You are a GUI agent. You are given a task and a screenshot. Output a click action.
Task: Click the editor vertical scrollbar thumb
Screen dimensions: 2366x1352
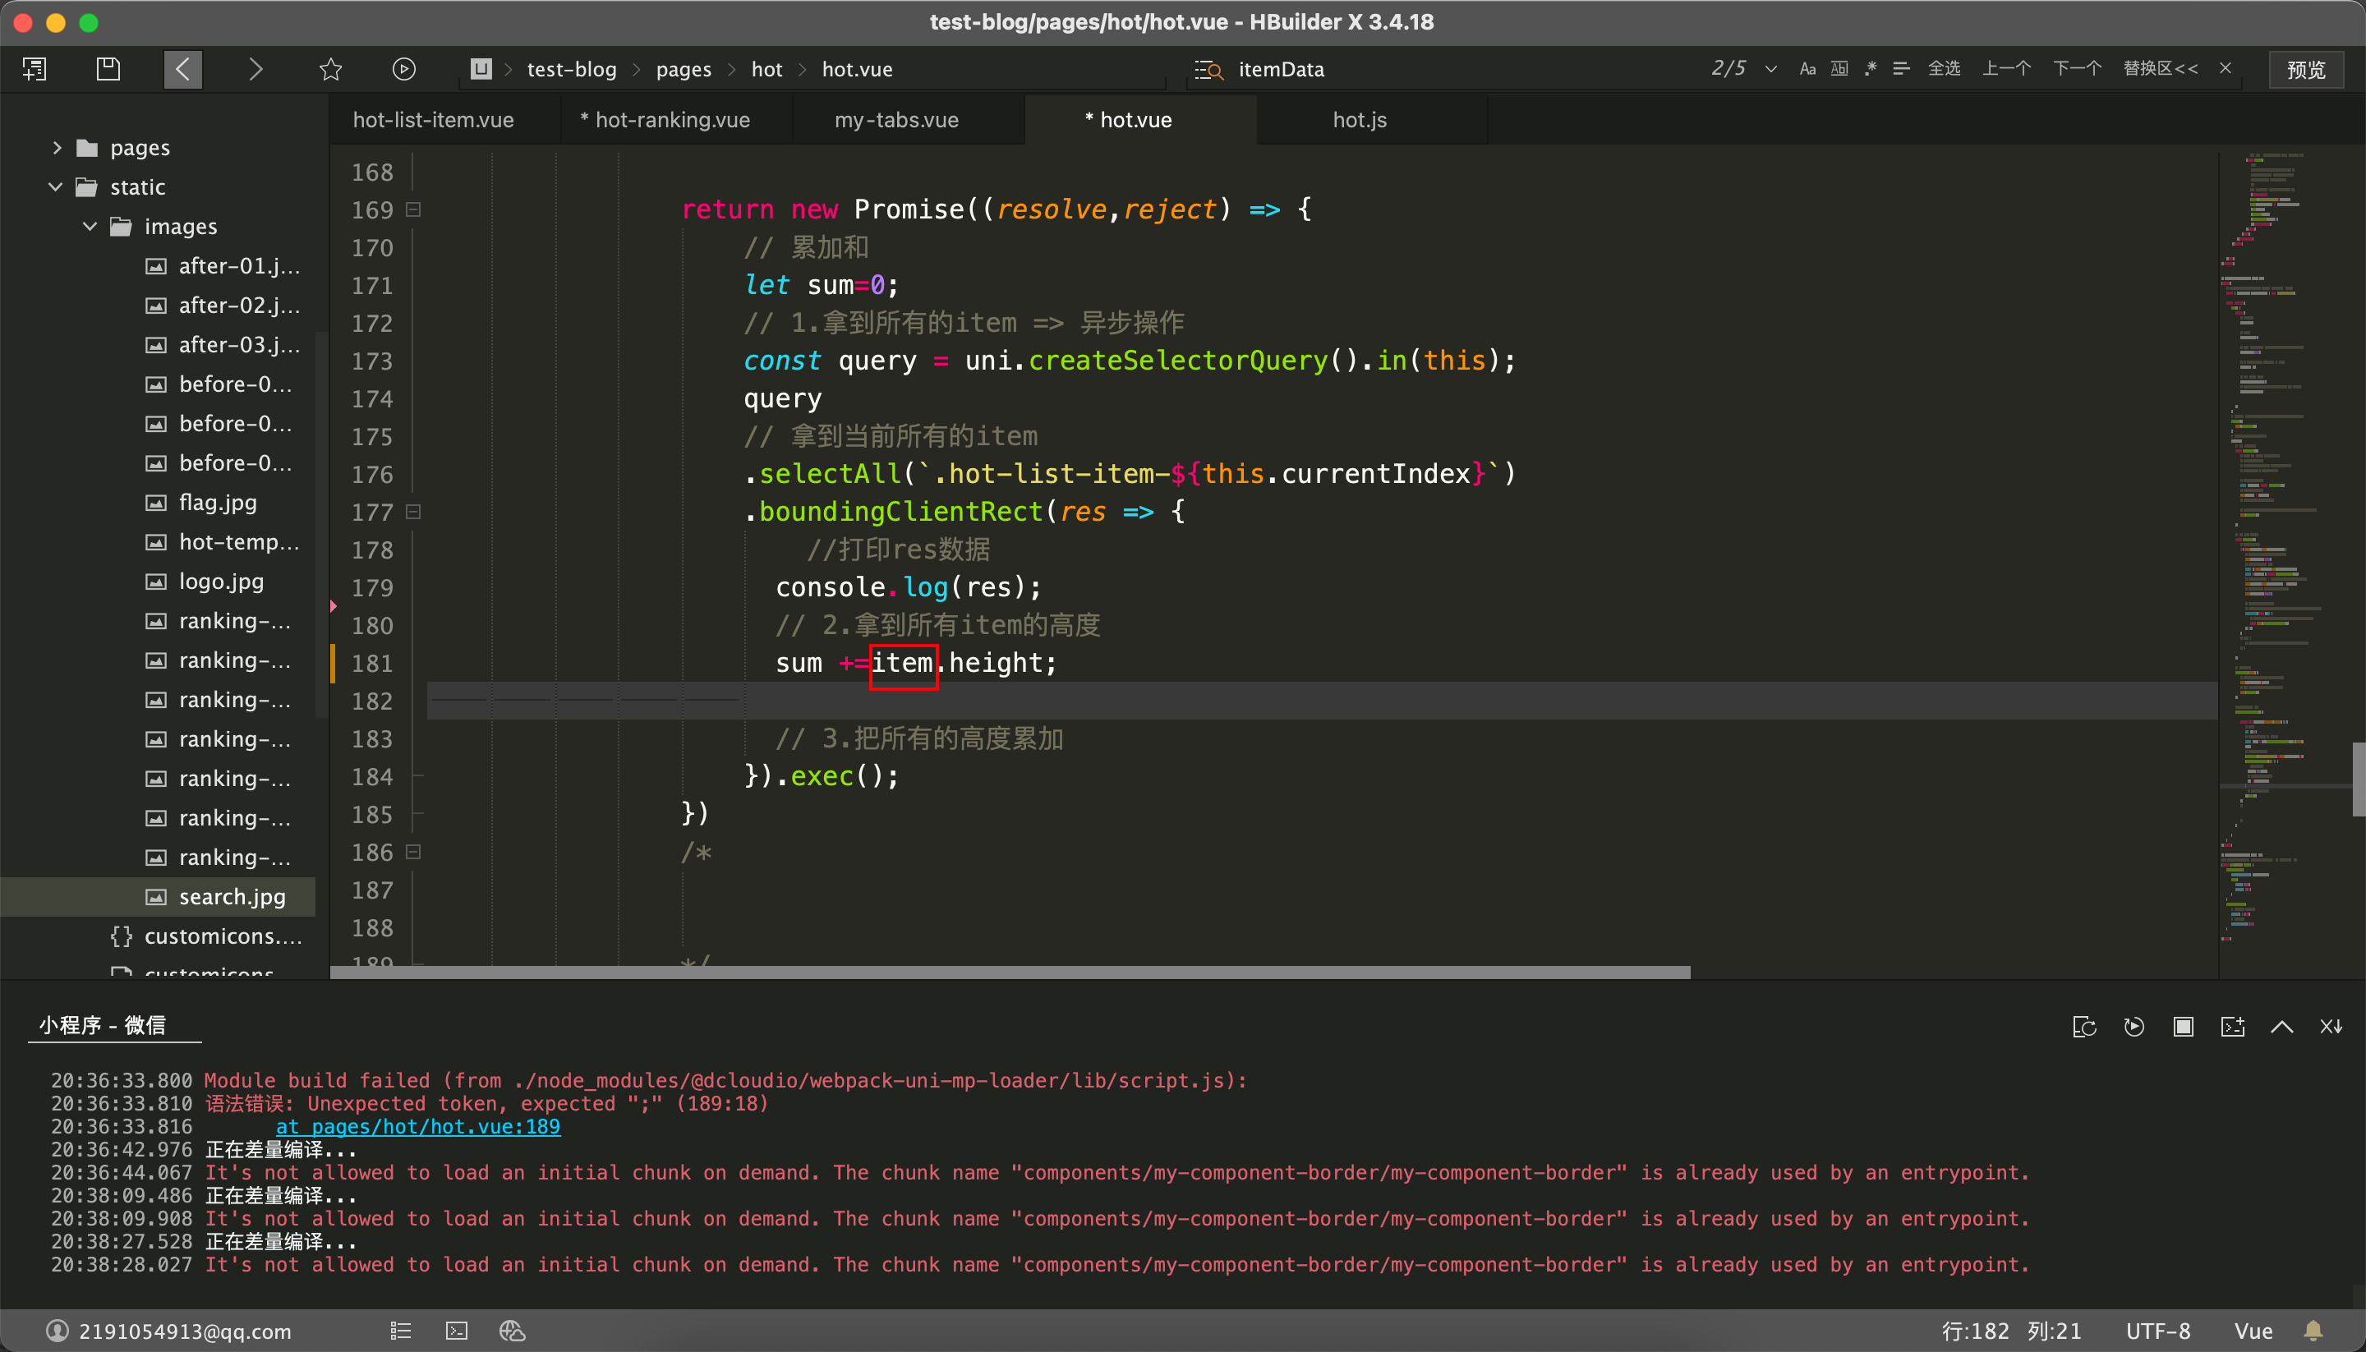pos(2359,778)
